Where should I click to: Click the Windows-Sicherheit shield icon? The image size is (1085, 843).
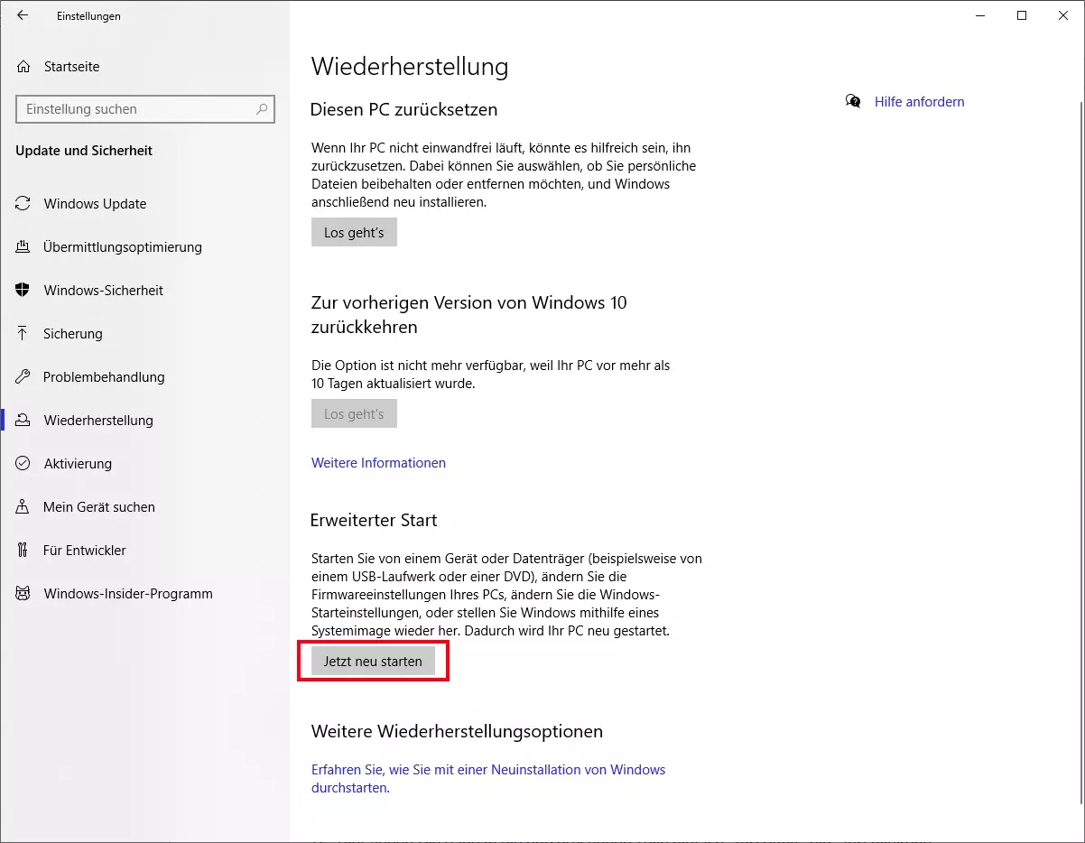(23, 291)
